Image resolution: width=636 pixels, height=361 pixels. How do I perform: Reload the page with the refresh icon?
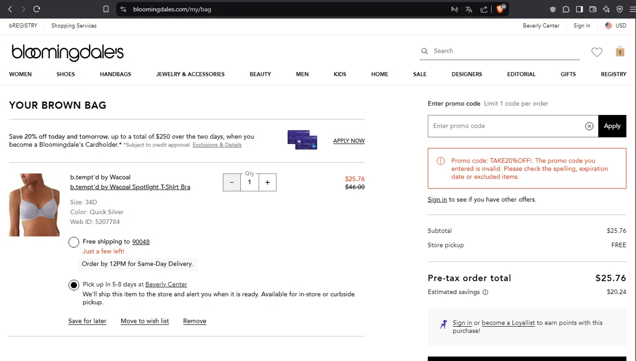37,9
